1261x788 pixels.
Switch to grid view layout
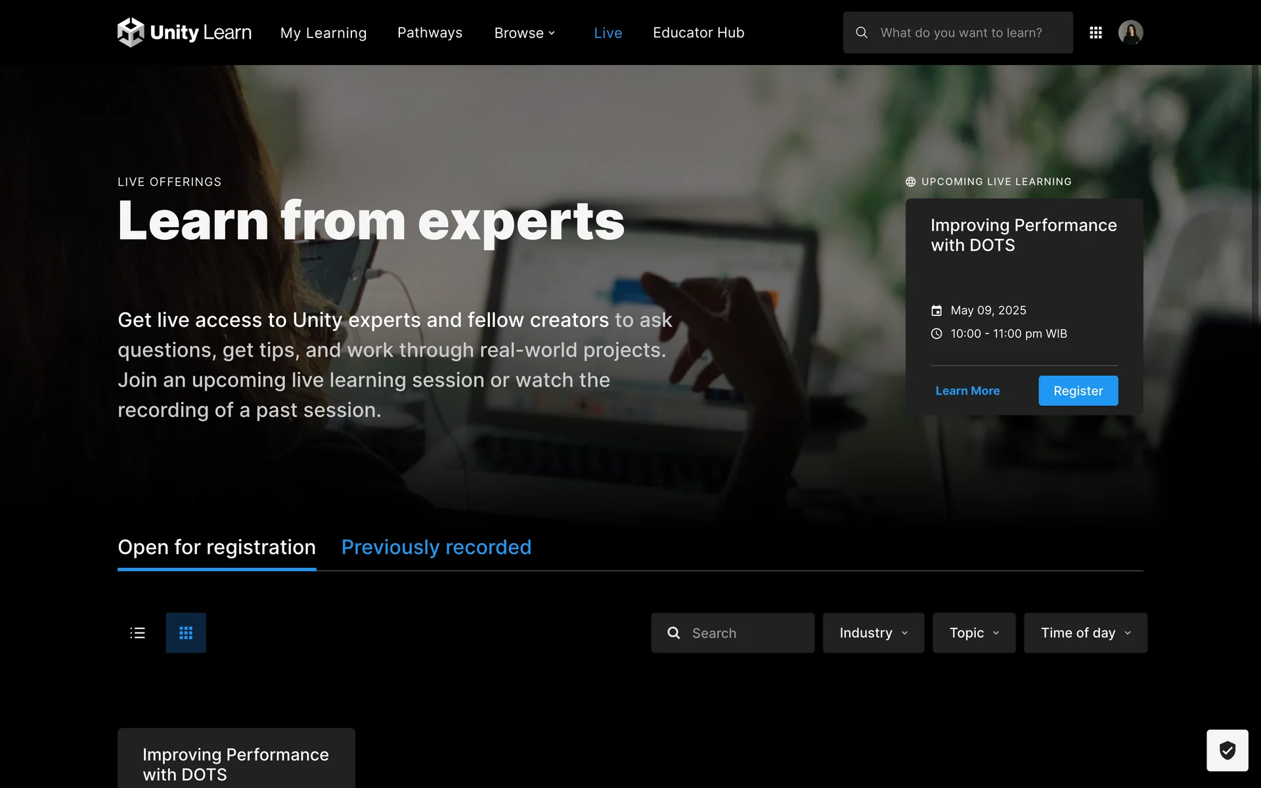[186, 633]
